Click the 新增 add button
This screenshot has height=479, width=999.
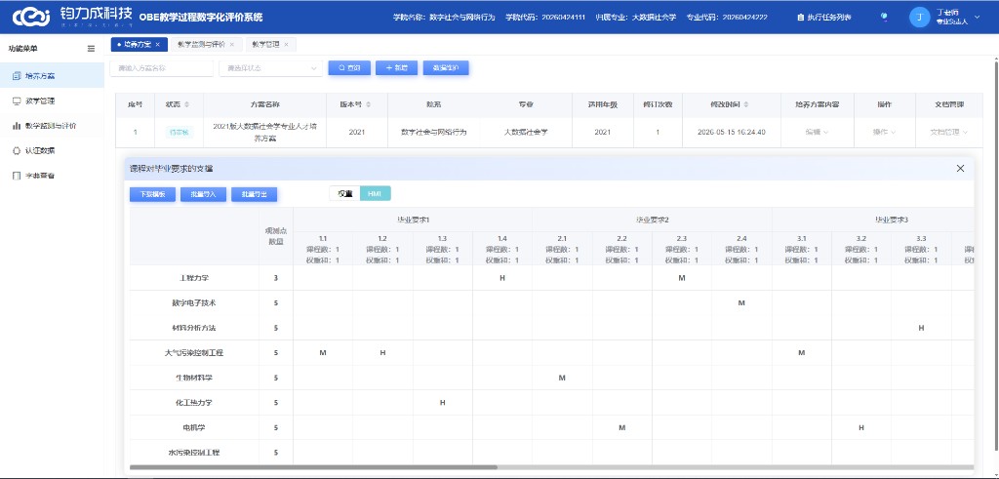coord(396,68)
